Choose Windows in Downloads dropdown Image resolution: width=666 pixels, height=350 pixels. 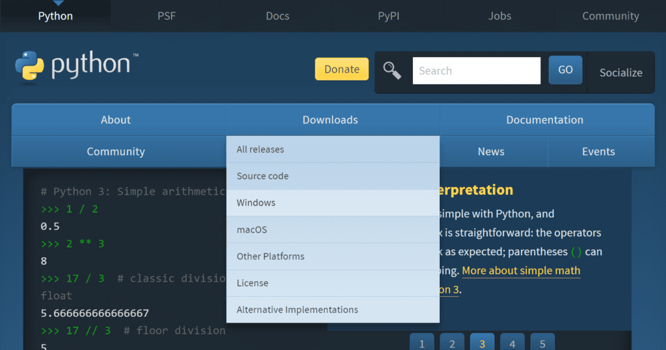332,203
